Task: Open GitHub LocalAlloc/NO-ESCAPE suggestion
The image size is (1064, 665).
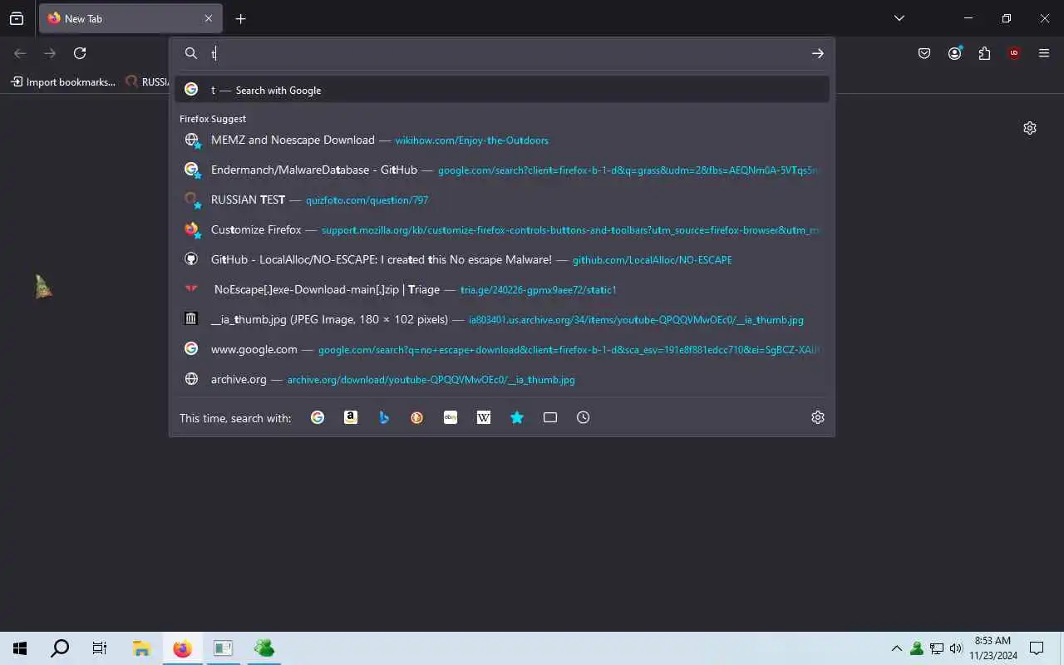Action: pos(502,259)
